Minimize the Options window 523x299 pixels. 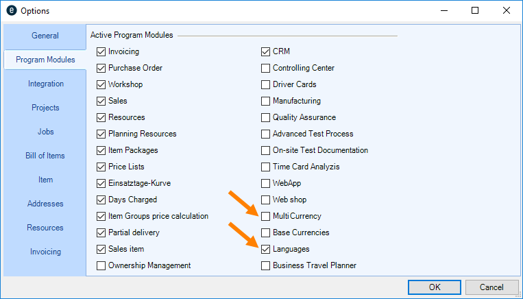tap(443, 11)
